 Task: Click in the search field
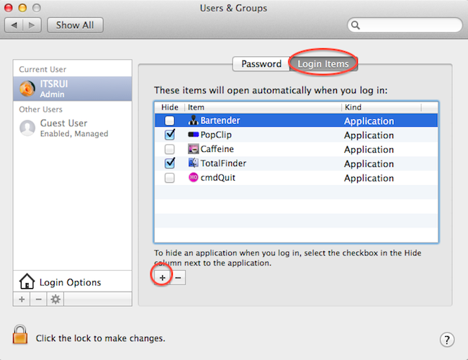tap(405, 25)
